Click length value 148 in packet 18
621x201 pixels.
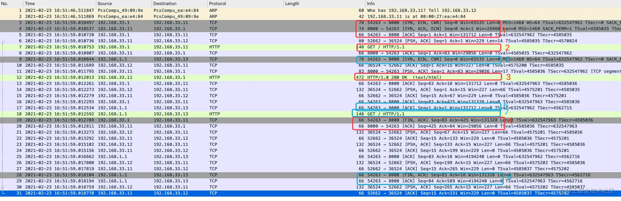360,114
